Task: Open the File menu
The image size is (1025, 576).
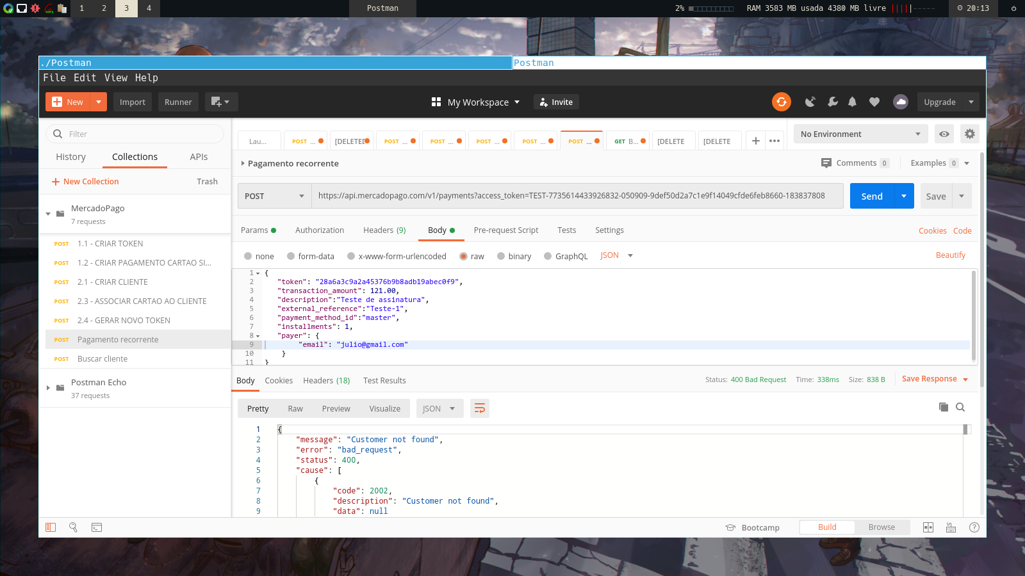Action: click(54, 77)
